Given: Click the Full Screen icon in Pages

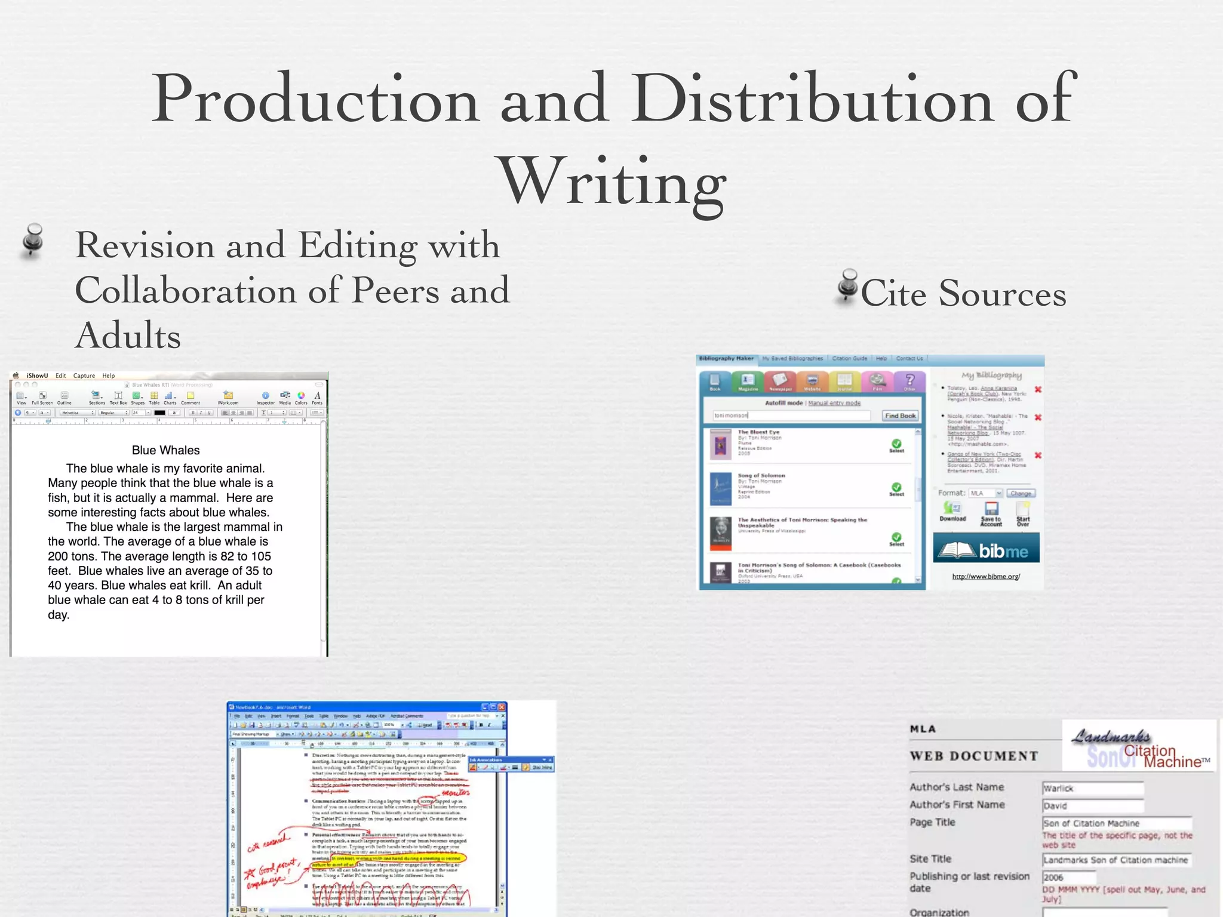Looking at the screenshot, I should click(x=42, y=395).
